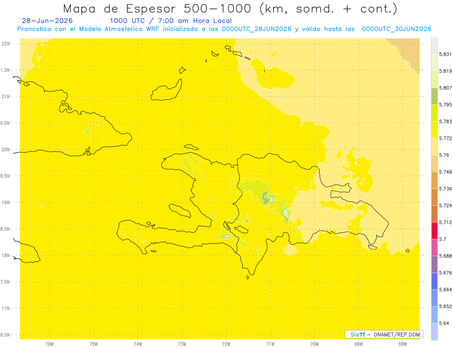Screen dimensions: 452x349
Task: Click the legend value 5.664
Action: coord(446,290)
